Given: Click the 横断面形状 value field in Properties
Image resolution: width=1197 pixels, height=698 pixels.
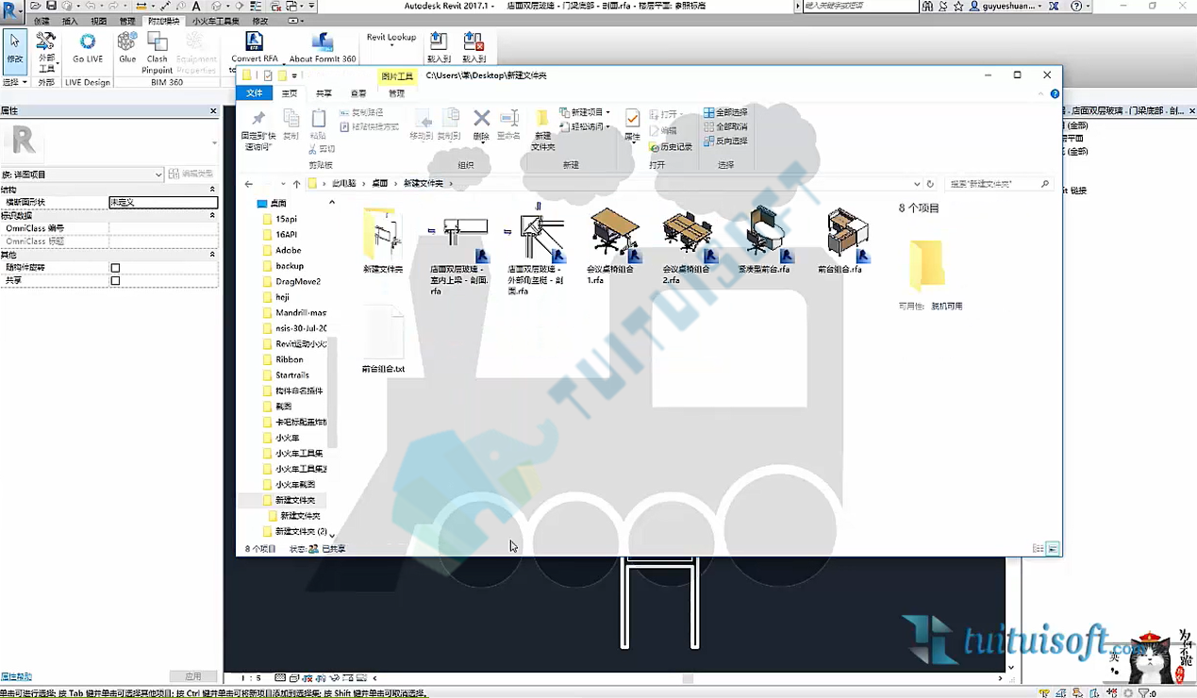Looking at the screenshot, I should pyautogui.click(x=163, y=202).
